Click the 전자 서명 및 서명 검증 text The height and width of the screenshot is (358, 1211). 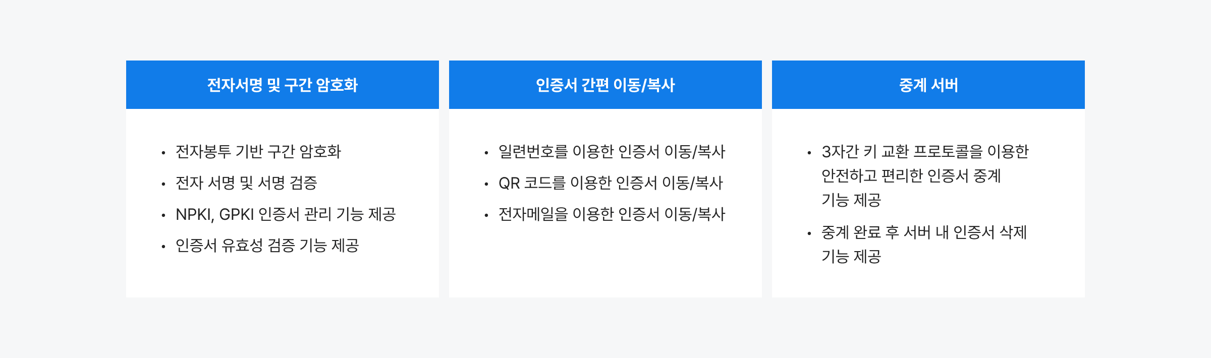[246, 183]
